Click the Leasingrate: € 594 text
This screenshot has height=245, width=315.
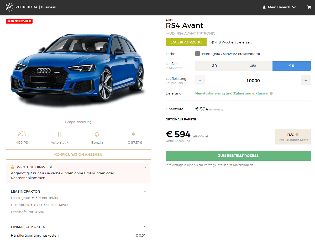point(37,198)
